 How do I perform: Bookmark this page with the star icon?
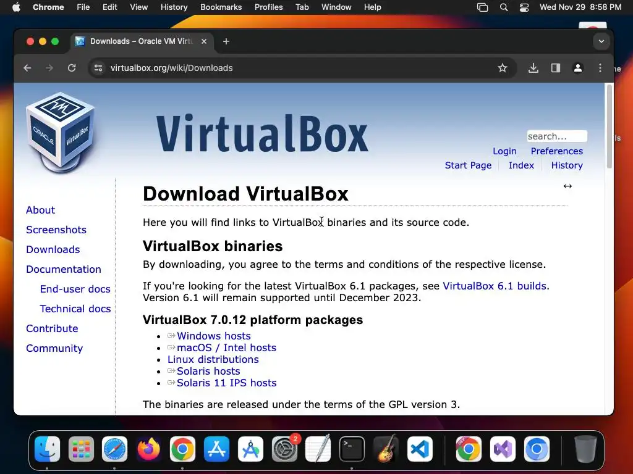502,68
